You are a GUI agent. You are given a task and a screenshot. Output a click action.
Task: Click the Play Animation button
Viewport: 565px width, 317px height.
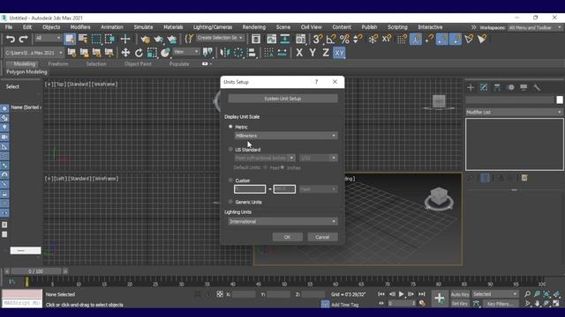401,294
